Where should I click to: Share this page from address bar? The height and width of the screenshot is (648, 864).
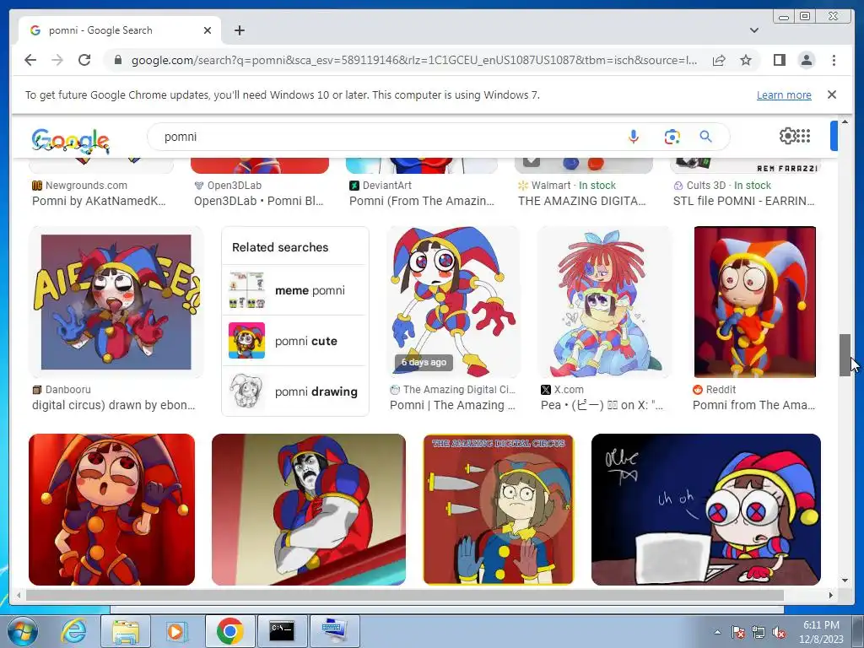[x=719, y=60]
